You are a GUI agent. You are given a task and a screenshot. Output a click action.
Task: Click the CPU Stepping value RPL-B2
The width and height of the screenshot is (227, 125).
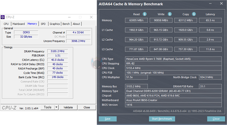click(x=173, y=63)
